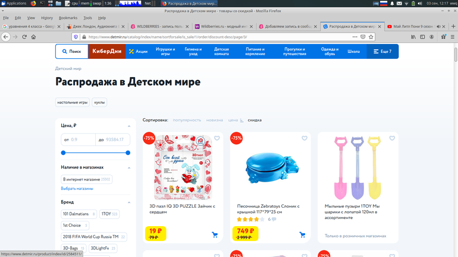This screenshot has width=458, height=257.
Task: Switch to the Wildberries.ru browser tab
Action: pyautogui.click(x=224, y=27)
